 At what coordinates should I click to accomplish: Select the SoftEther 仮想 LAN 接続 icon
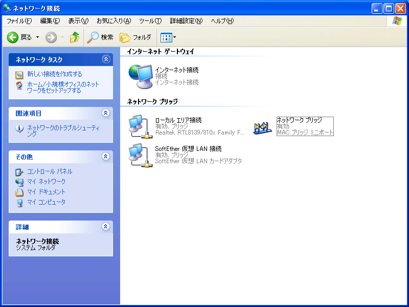pyautogui.click(x=140, y=156)
